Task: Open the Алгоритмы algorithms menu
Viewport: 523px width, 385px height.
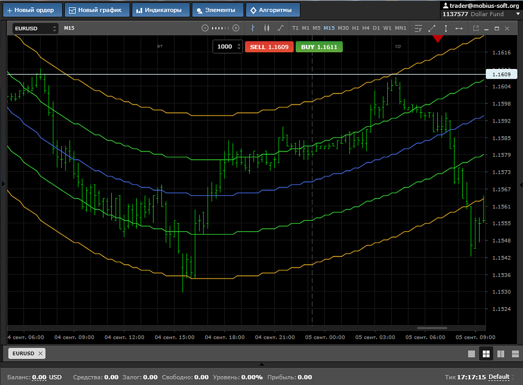Action: [273, 10]
